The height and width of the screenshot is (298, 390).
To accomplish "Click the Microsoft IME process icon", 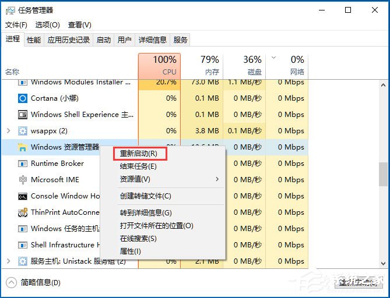I will (x=23, y=180).
